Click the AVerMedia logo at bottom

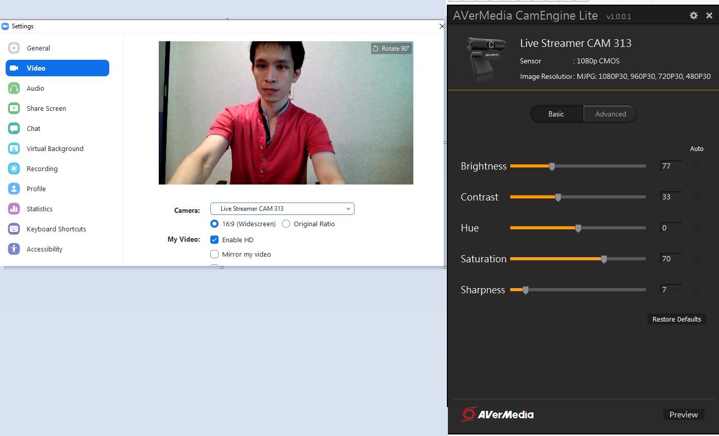click(x=497, y=414)
